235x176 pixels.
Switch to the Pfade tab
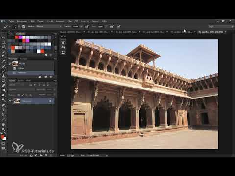(28, 81)
